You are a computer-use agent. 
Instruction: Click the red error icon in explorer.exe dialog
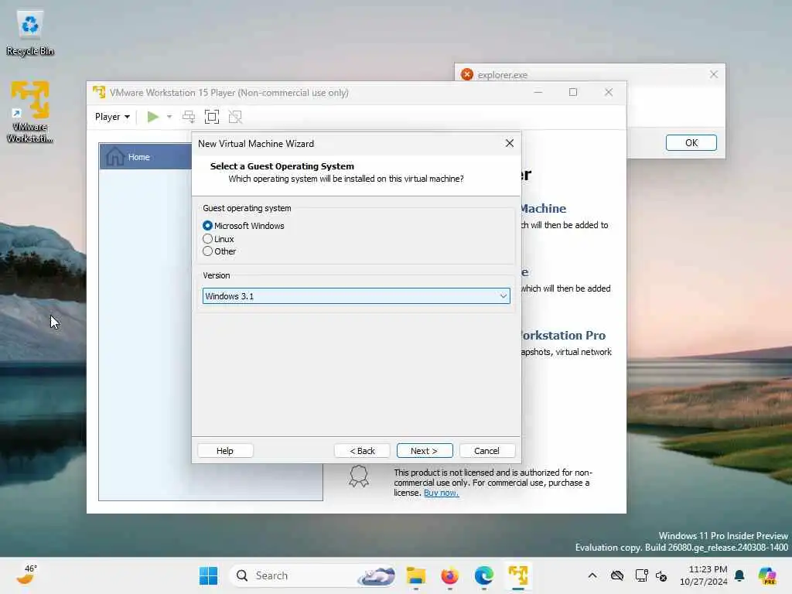click(x=466, y=74)
